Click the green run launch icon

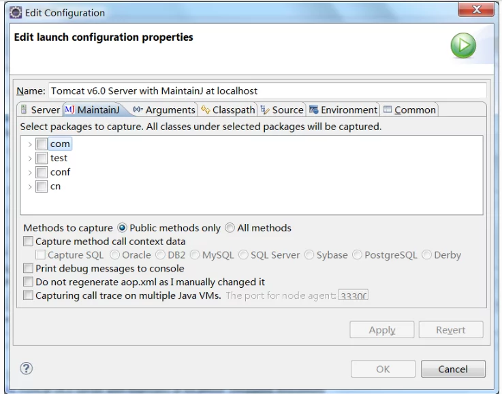pyautogui.click(x=462, y=46)
